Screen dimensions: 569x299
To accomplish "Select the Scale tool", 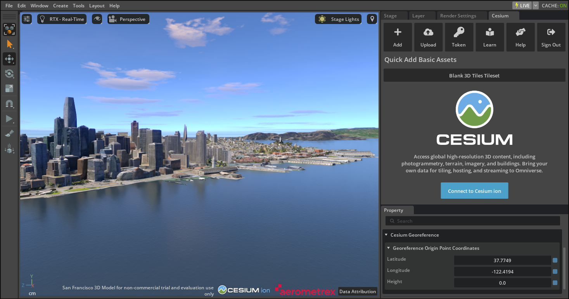I will pos(9,88).
